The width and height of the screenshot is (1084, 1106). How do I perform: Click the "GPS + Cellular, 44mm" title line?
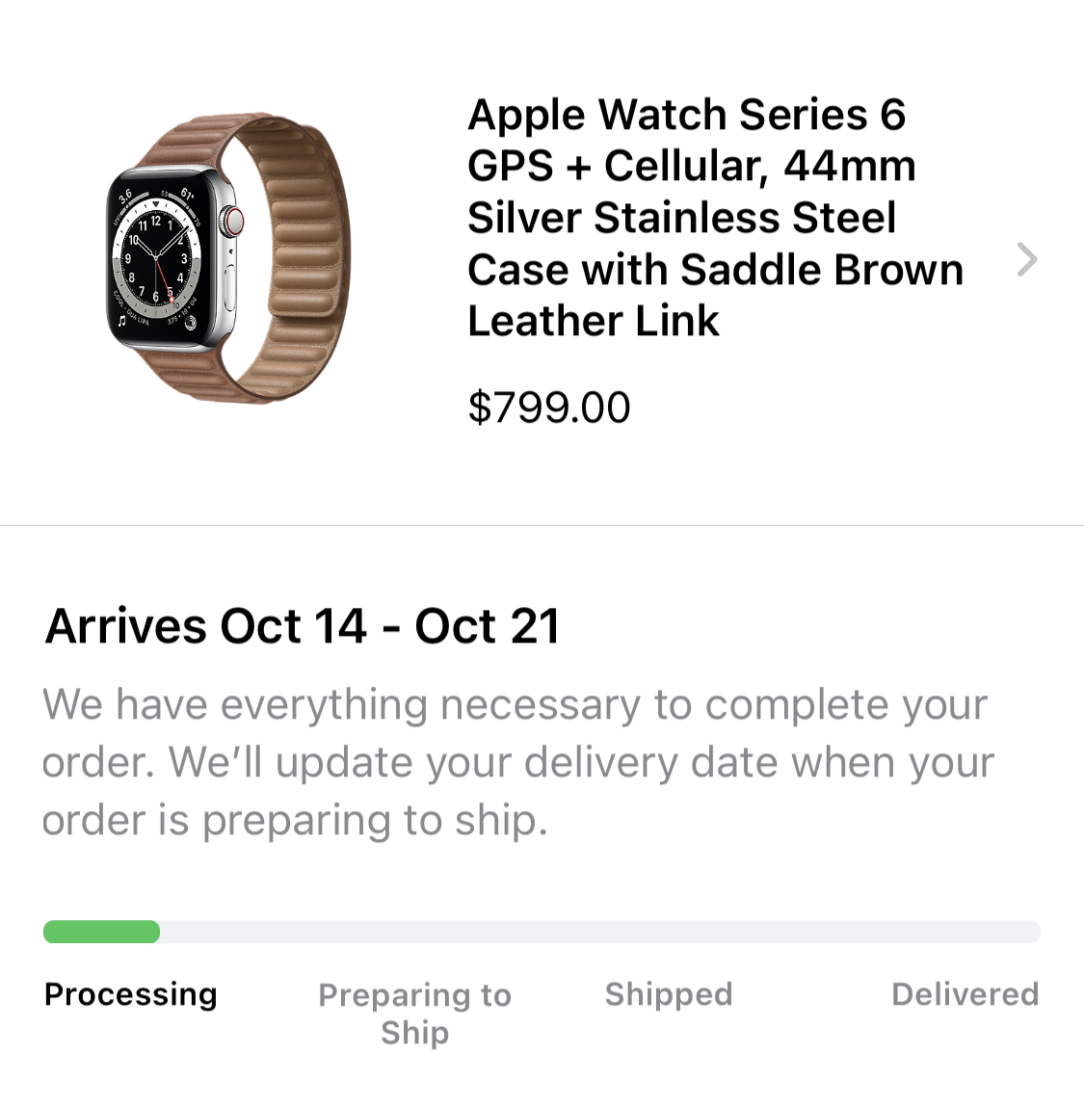pos(691,167)
